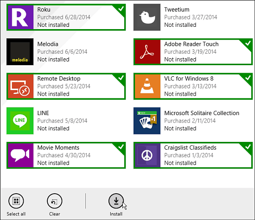
Task: Click the Adobe Reader Touch icon
Action: click(x=147, y=52)
